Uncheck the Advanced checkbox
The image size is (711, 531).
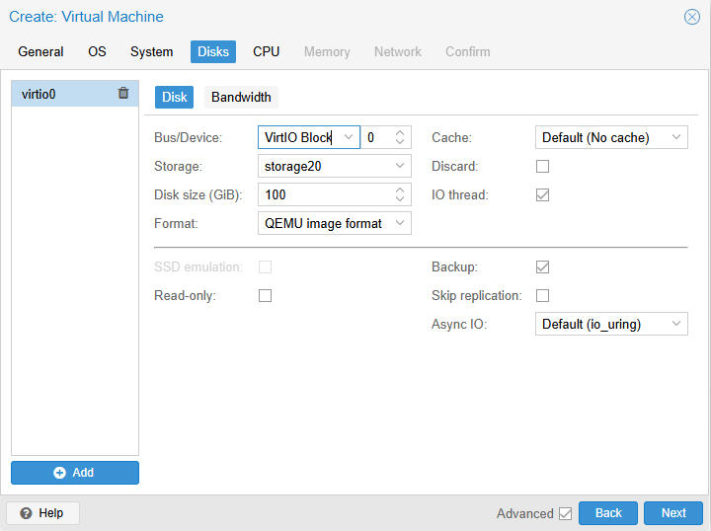(x=565, y=513)
